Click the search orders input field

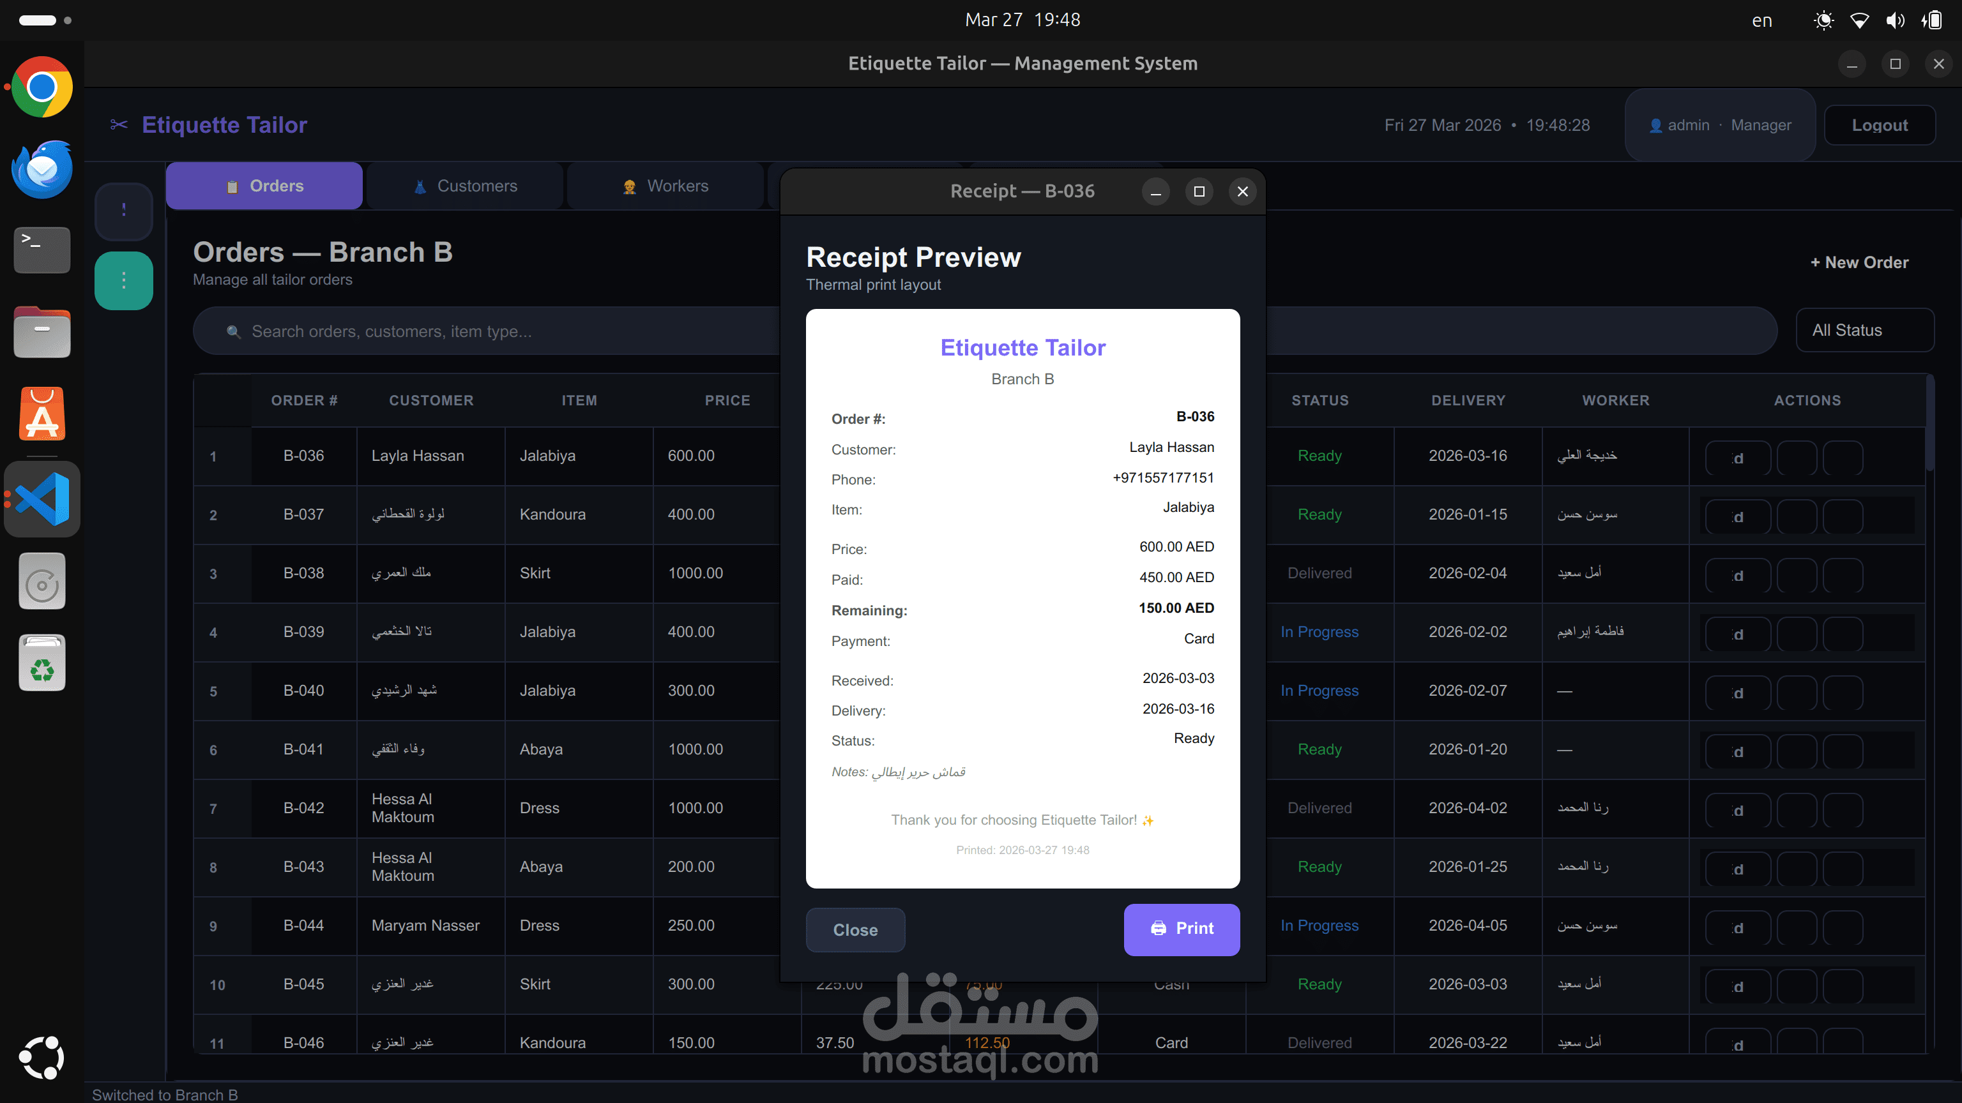(x=487, y=331)
